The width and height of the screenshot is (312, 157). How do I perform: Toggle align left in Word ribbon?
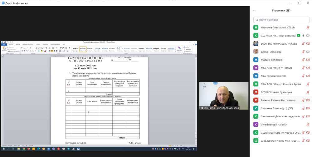point(49,51)
